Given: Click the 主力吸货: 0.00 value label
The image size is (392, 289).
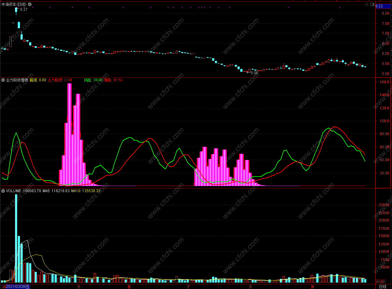Looking at the screenshot, I should click(59, 80).
